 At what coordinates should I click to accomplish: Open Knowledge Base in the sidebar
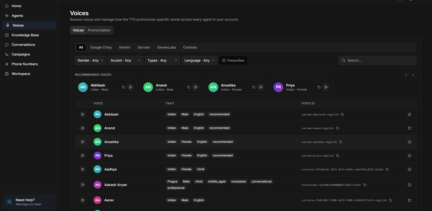(x=29, y=35)
